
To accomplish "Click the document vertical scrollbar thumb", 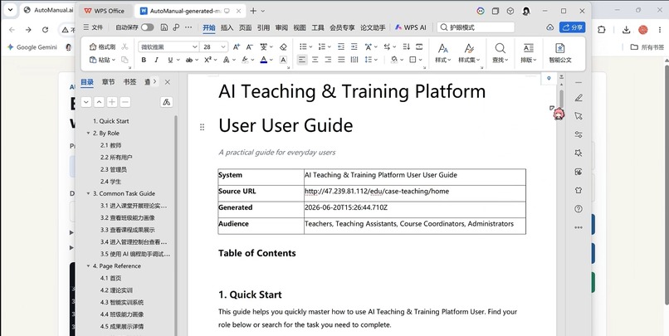I will (x=561, y=100).
